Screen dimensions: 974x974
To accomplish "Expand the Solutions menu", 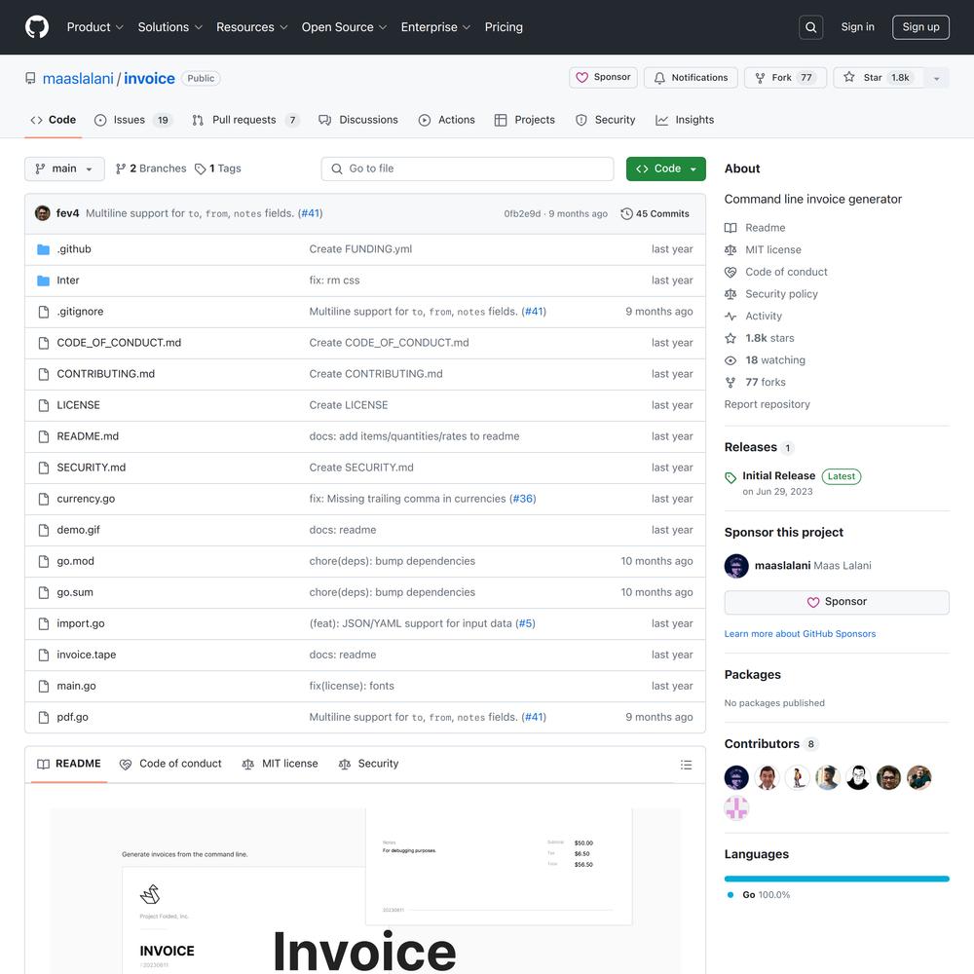I will point(170,27).
